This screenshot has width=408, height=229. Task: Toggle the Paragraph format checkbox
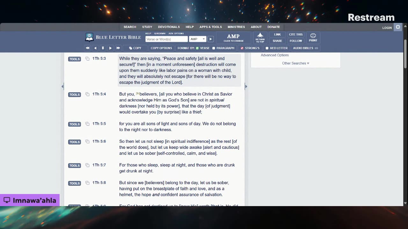[x=214, y=48]
